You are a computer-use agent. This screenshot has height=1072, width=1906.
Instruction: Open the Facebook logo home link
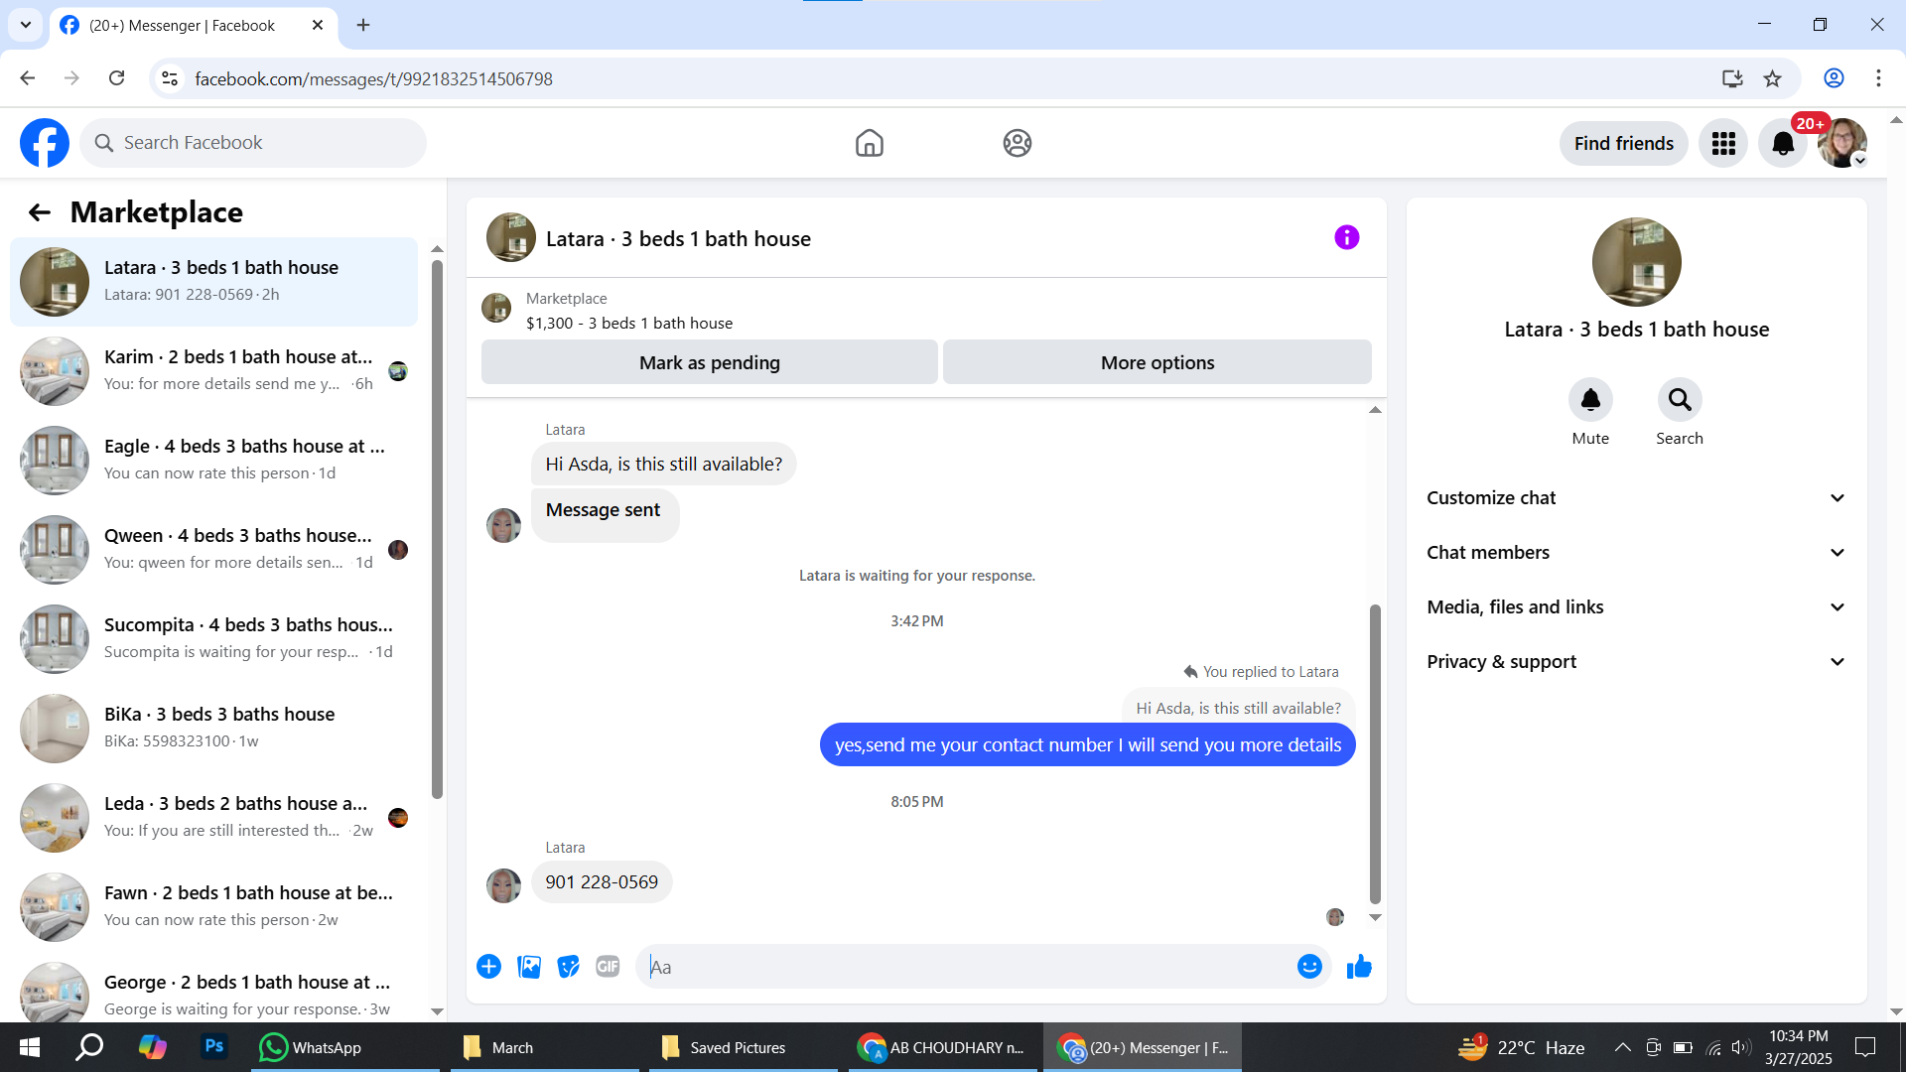click(45, 143)
